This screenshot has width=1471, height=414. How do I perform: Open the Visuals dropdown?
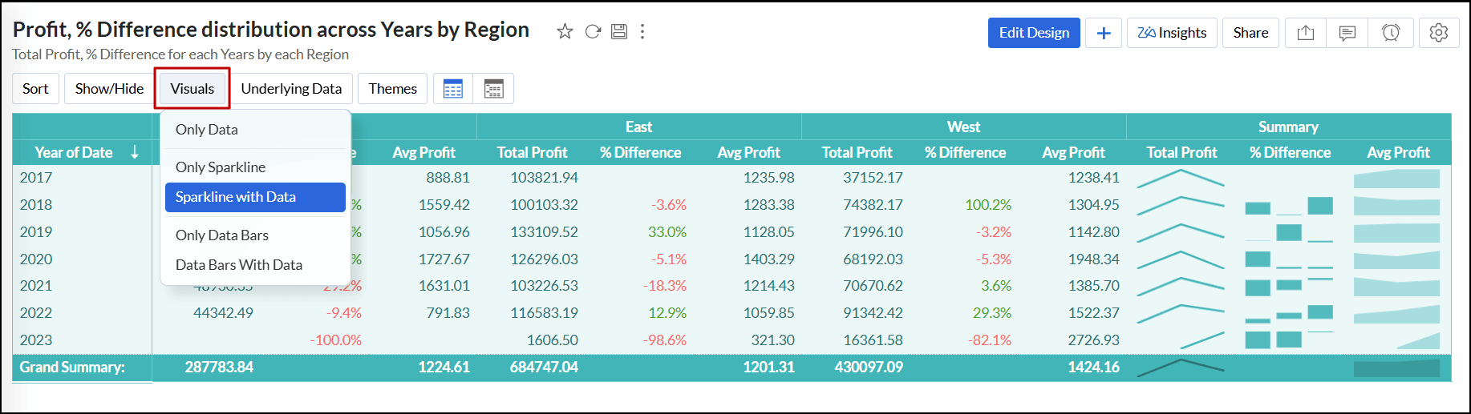click(192, 89)
